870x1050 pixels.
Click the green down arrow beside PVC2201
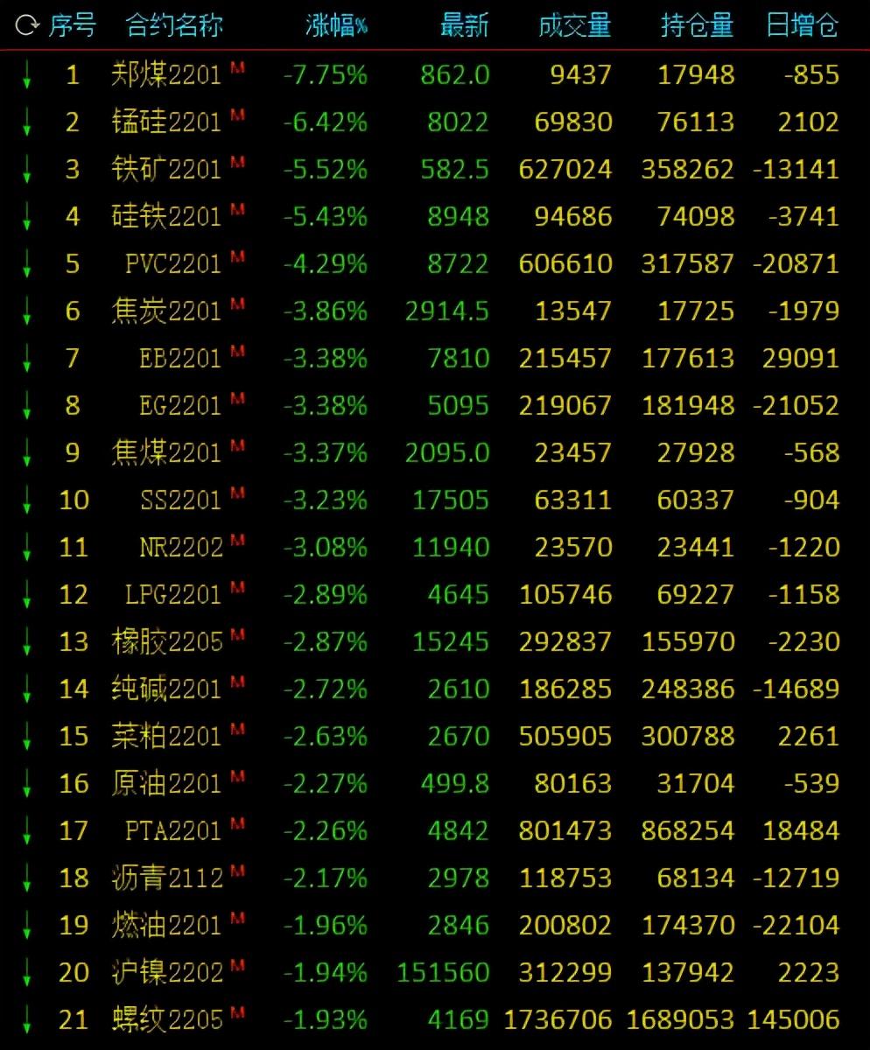[x=27, y=264]
